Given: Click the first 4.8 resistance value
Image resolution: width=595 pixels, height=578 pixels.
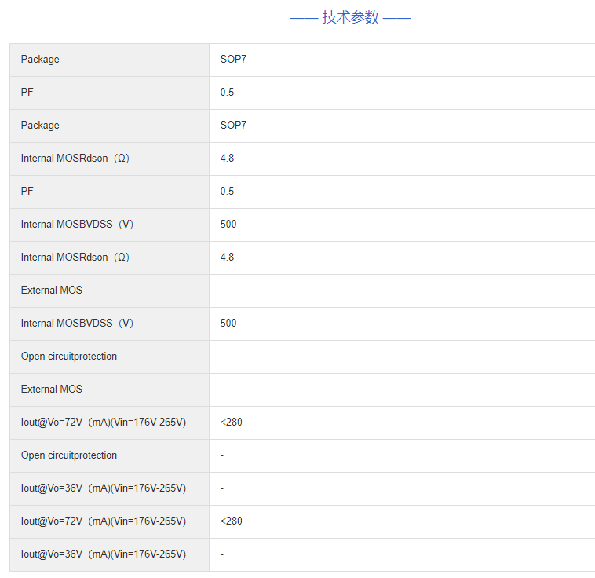Looking at the screenshot, I should click(227, 159).
